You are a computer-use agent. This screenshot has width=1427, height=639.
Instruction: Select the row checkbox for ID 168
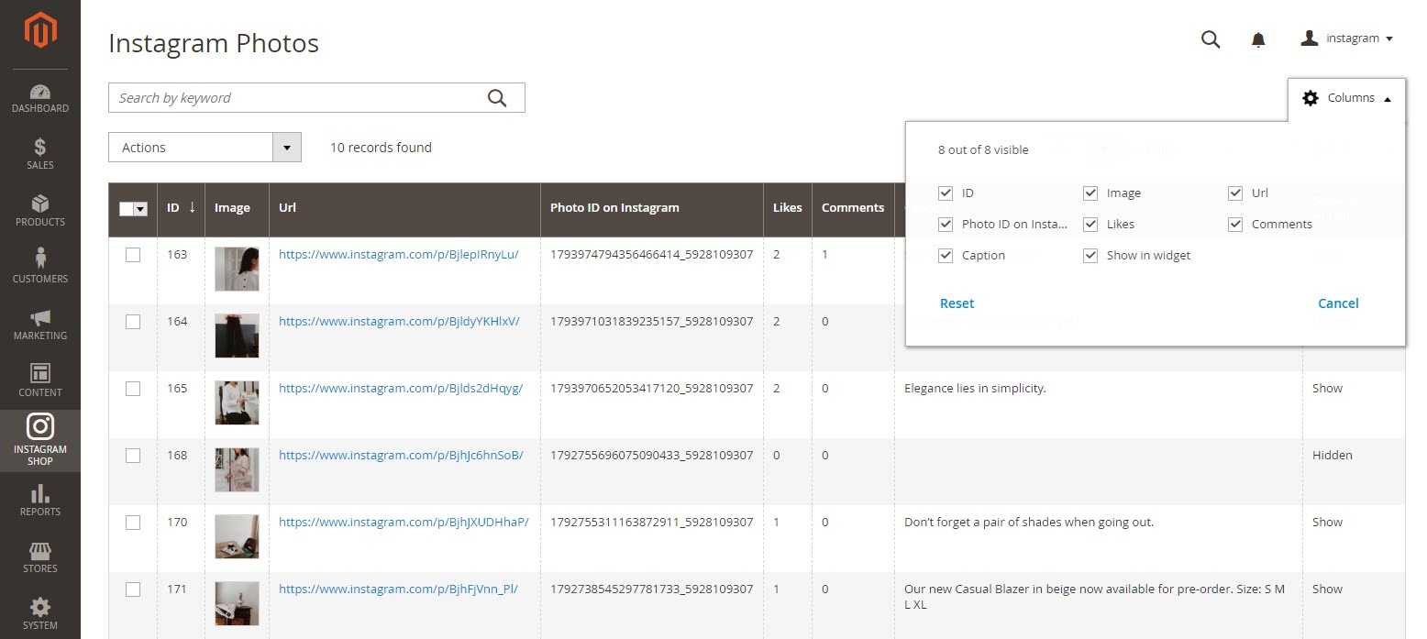tap(133, 456)
